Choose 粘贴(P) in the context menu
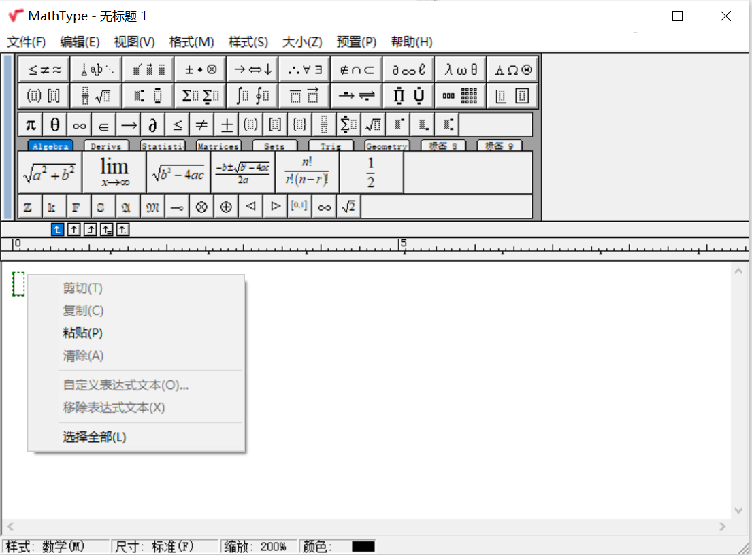 pos(136,333)
